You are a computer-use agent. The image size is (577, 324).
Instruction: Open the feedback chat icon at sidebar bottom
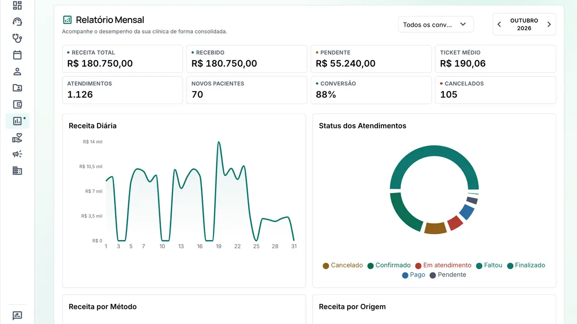[17, 316]
